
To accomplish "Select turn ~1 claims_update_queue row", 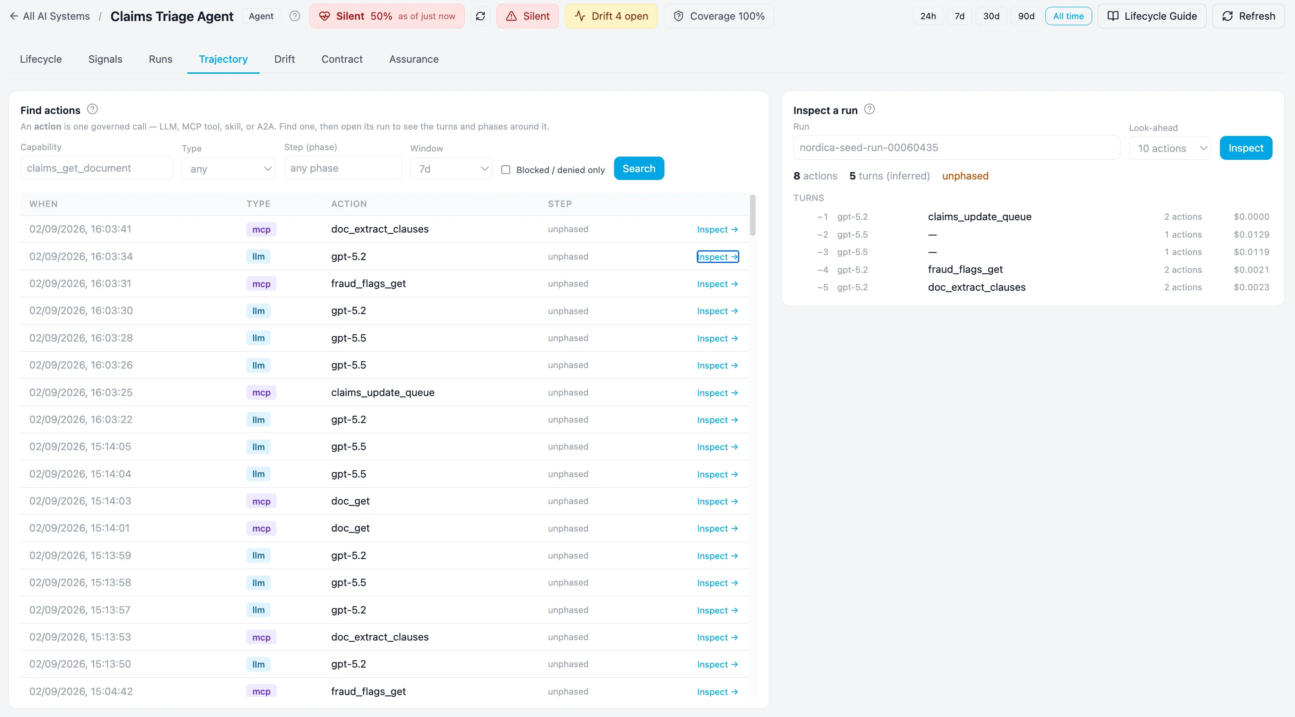I will coord(1033,217).
